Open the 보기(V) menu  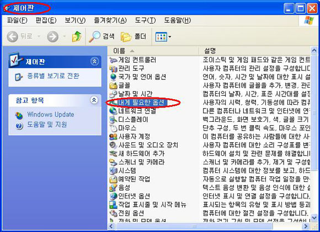tap(75, 20)
